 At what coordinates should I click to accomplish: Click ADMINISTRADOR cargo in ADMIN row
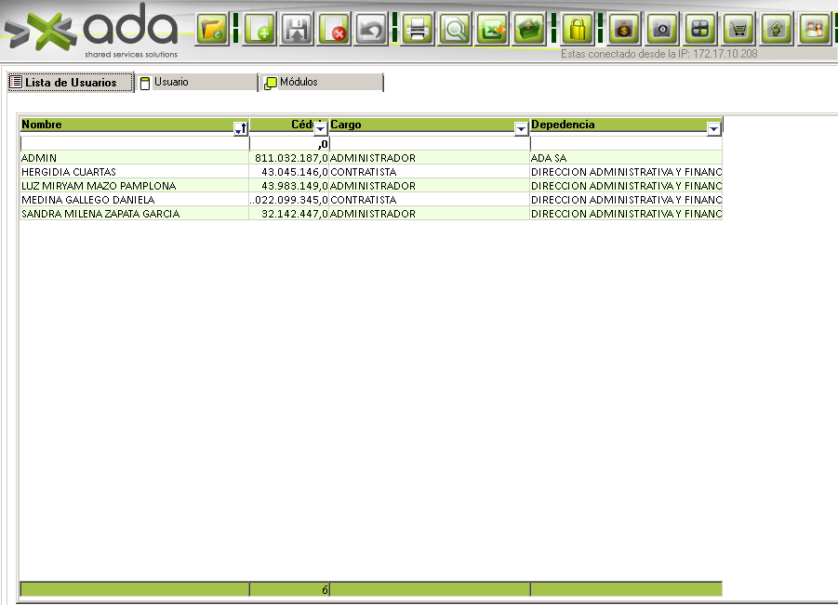[x=429, y=158]
